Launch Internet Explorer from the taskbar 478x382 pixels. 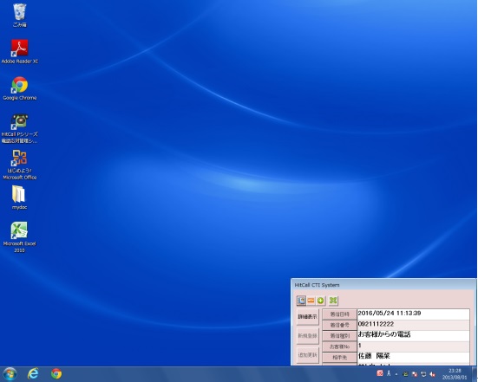[x=33, y=374]
